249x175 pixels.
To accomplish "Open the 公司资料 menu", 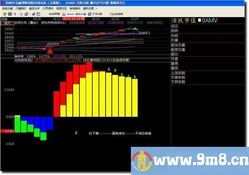I will coord(48,8).
